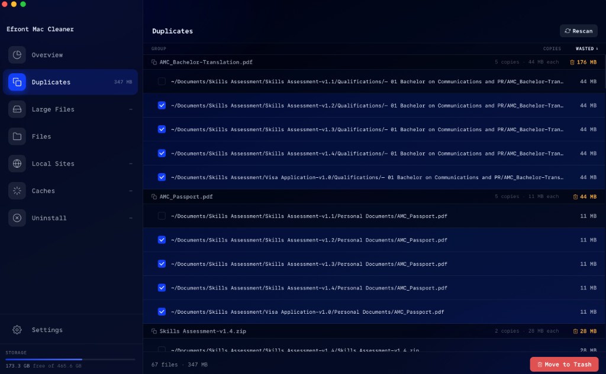The image size is (606, 374).
Task: Open Uninstall section
Action: coord(70,217)
